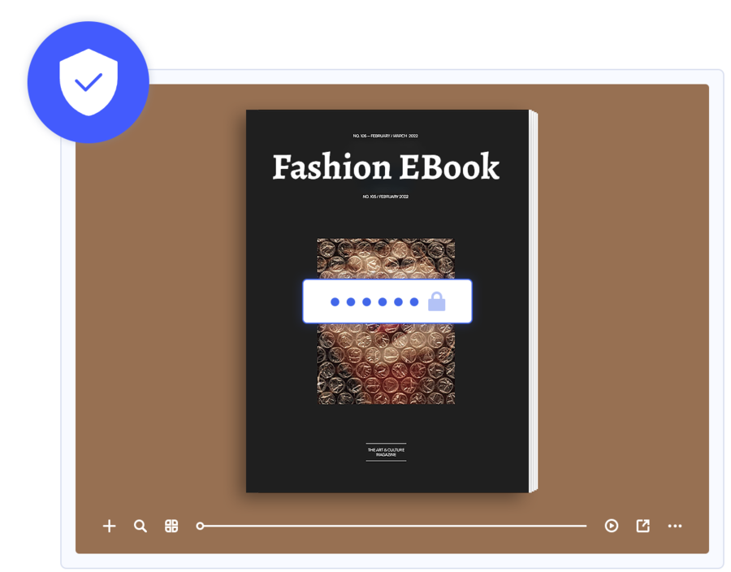Image resolution: width=731 pixels, height=572 pixels.
Task: Click the lock icon in password box
Action: pyautogui.click(x=437, y=301)
